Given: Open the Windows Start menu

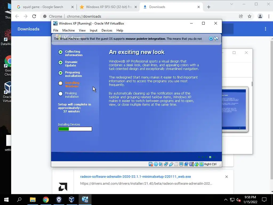Looking at the screenshot, I should [6, 200].
